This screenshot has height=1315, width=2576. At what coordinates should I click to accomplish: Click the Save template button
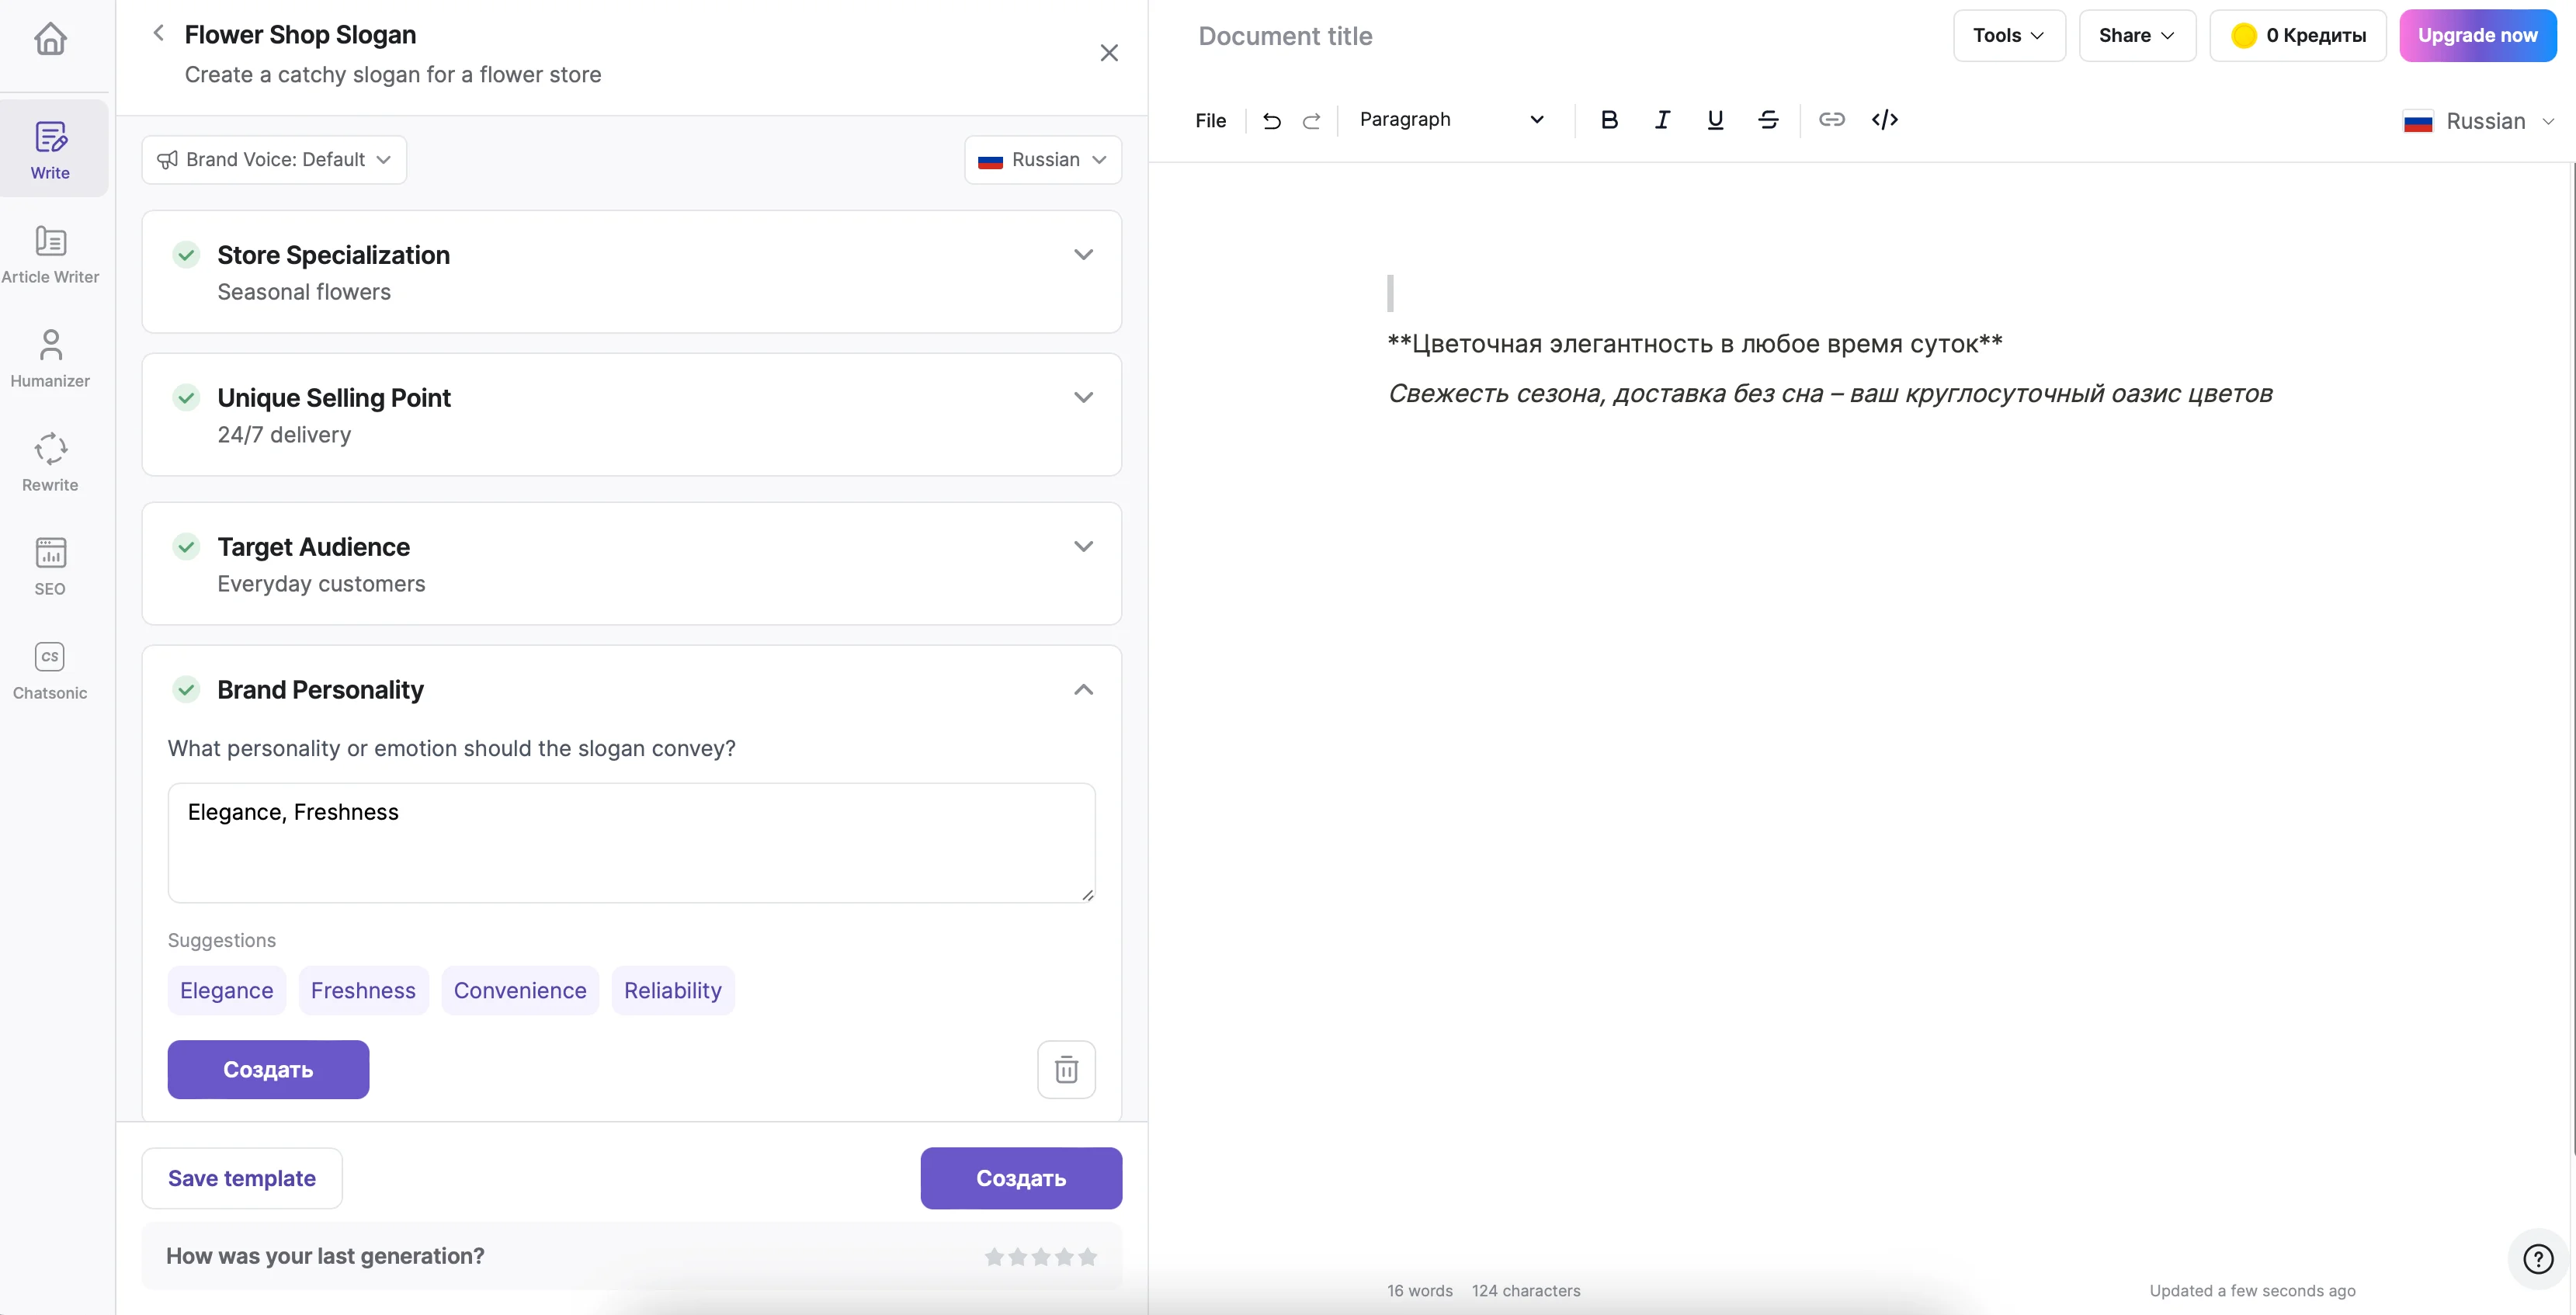click(242, 1178)
